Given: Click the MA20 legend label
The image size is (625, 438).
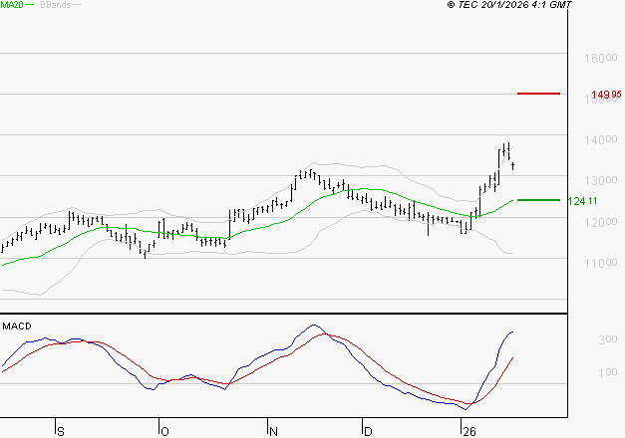Looking at the screenshot, I should [x=12, y=5].
